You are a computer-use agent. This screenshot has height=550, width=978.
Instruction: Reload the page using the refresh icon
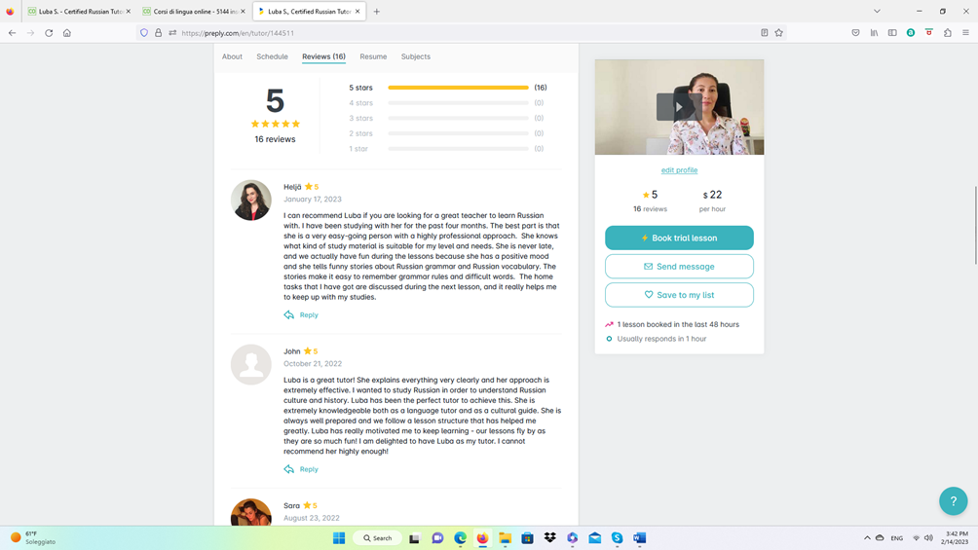point(49,33)
